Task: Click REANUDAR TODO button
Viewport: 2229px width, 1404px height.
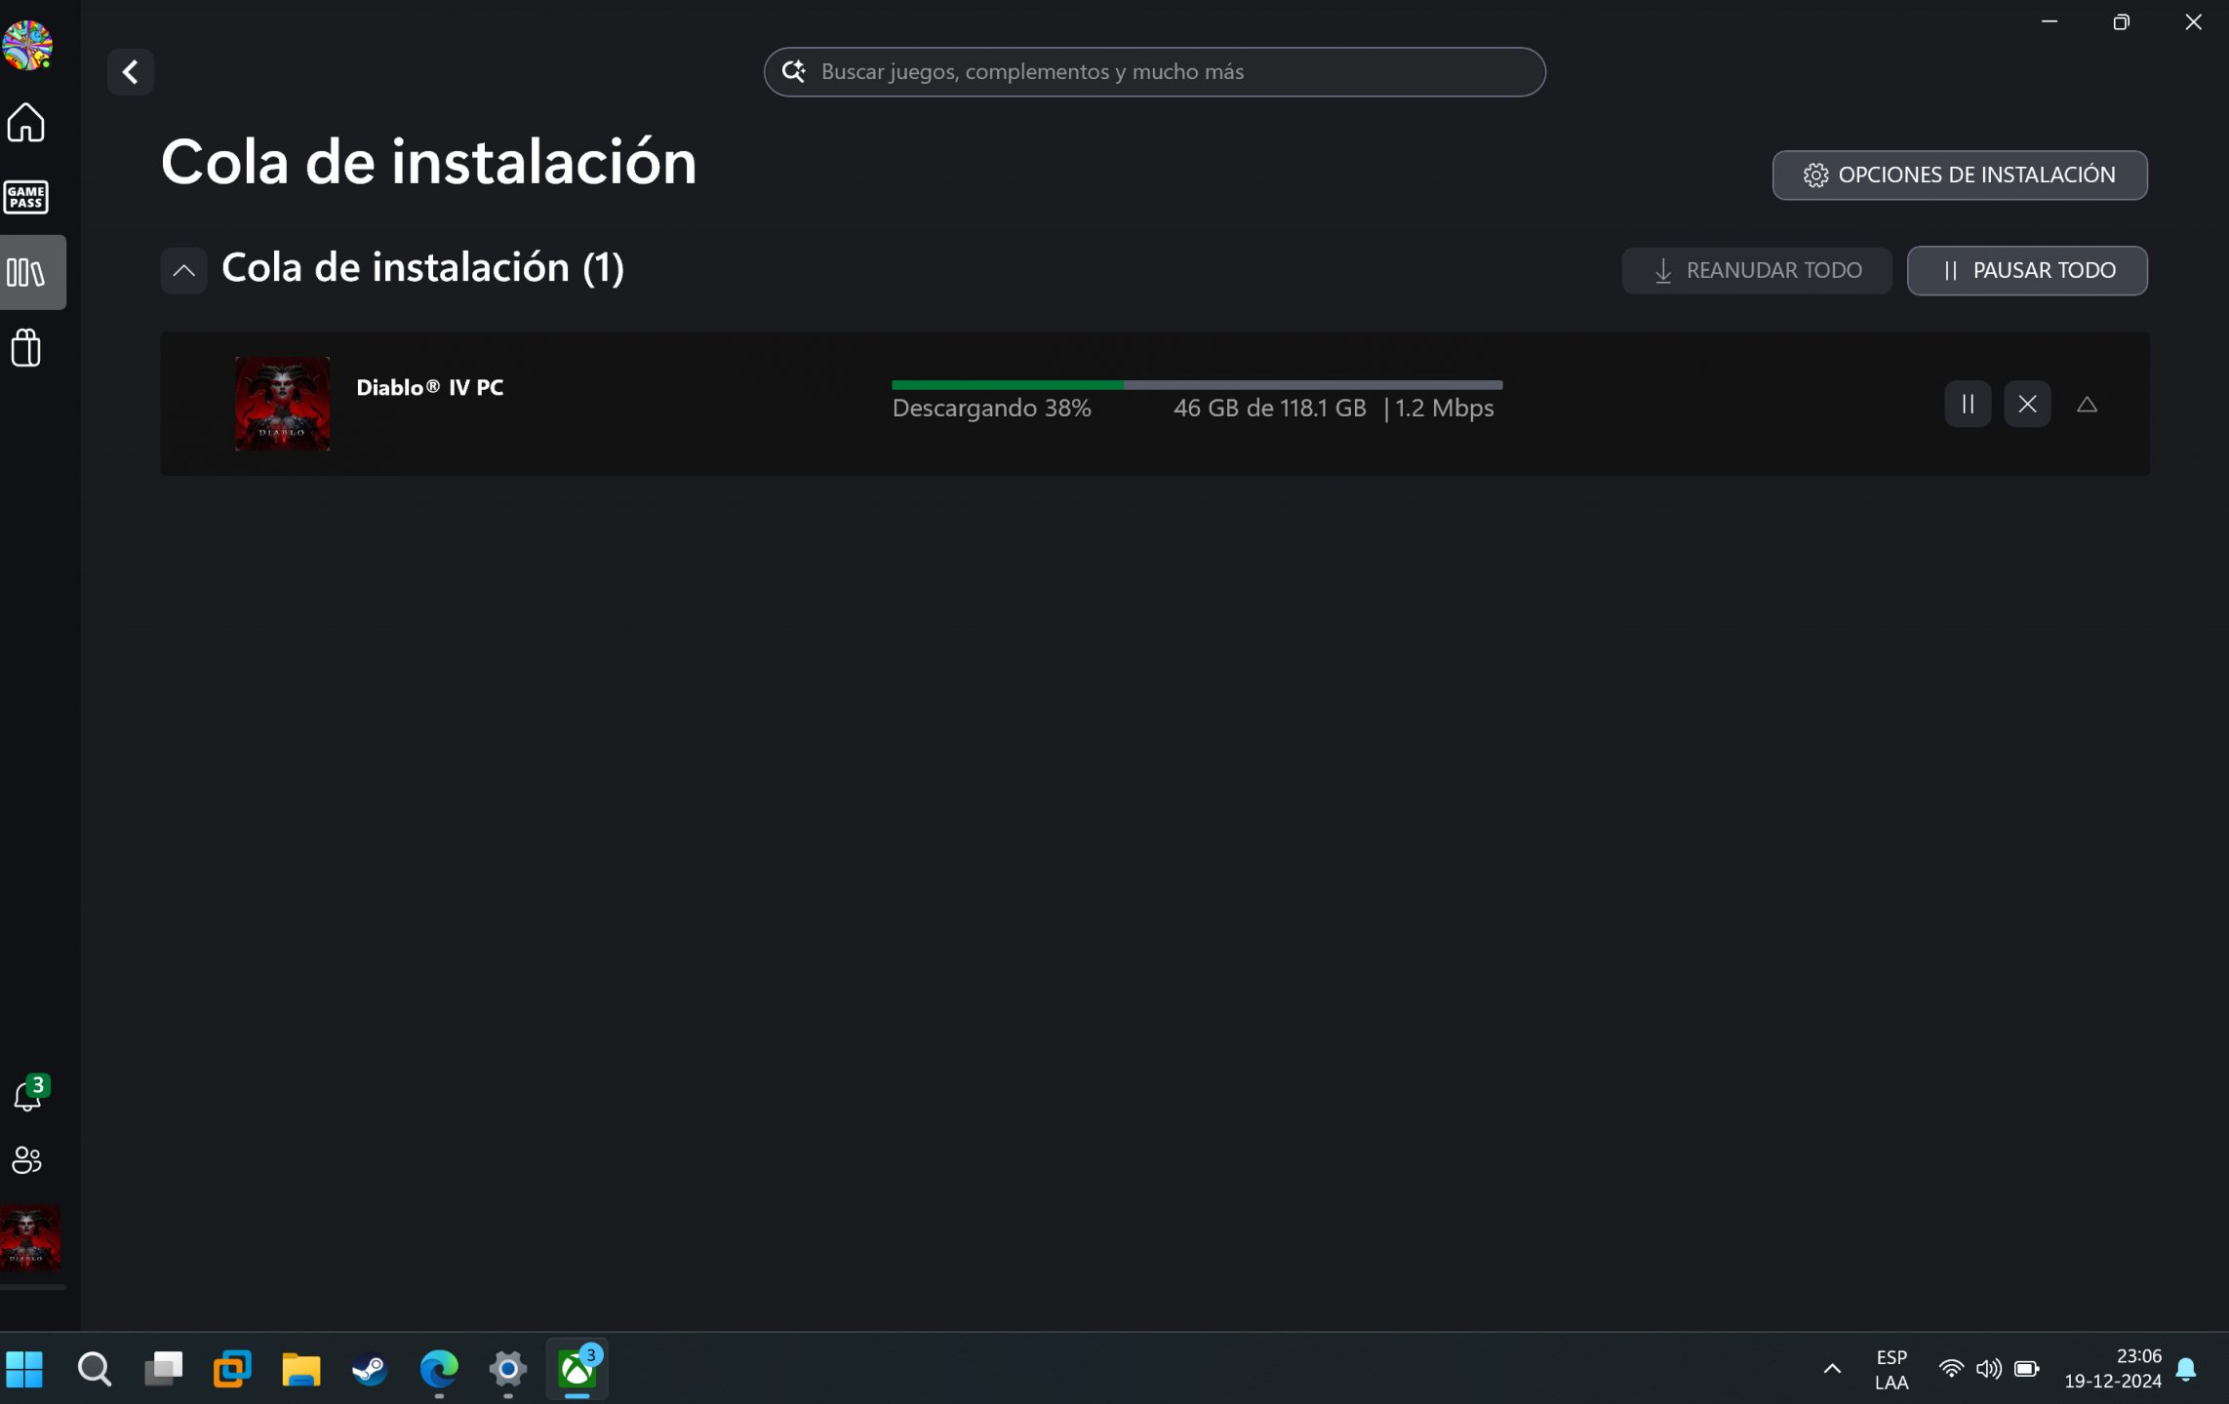Action: click(1756, 271)
